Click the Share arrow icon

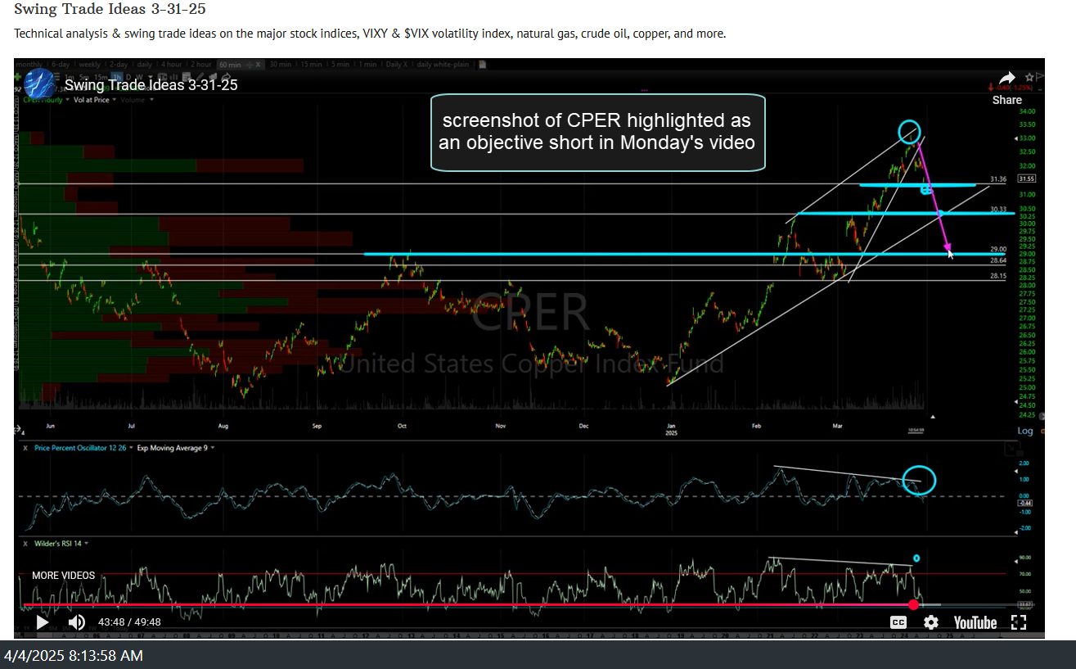coord(1006,79)
